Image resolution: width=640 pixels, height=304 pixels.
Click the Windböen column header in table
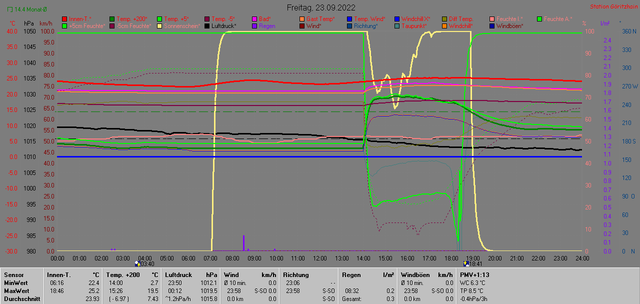(x=414, y=275)
